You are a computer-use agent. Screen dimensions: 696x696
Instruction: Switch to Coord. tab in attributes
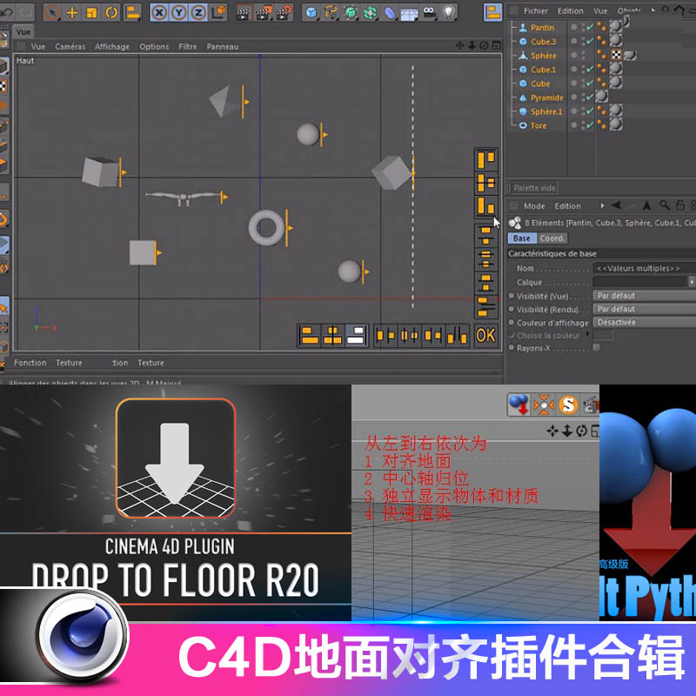coord(552,238)
